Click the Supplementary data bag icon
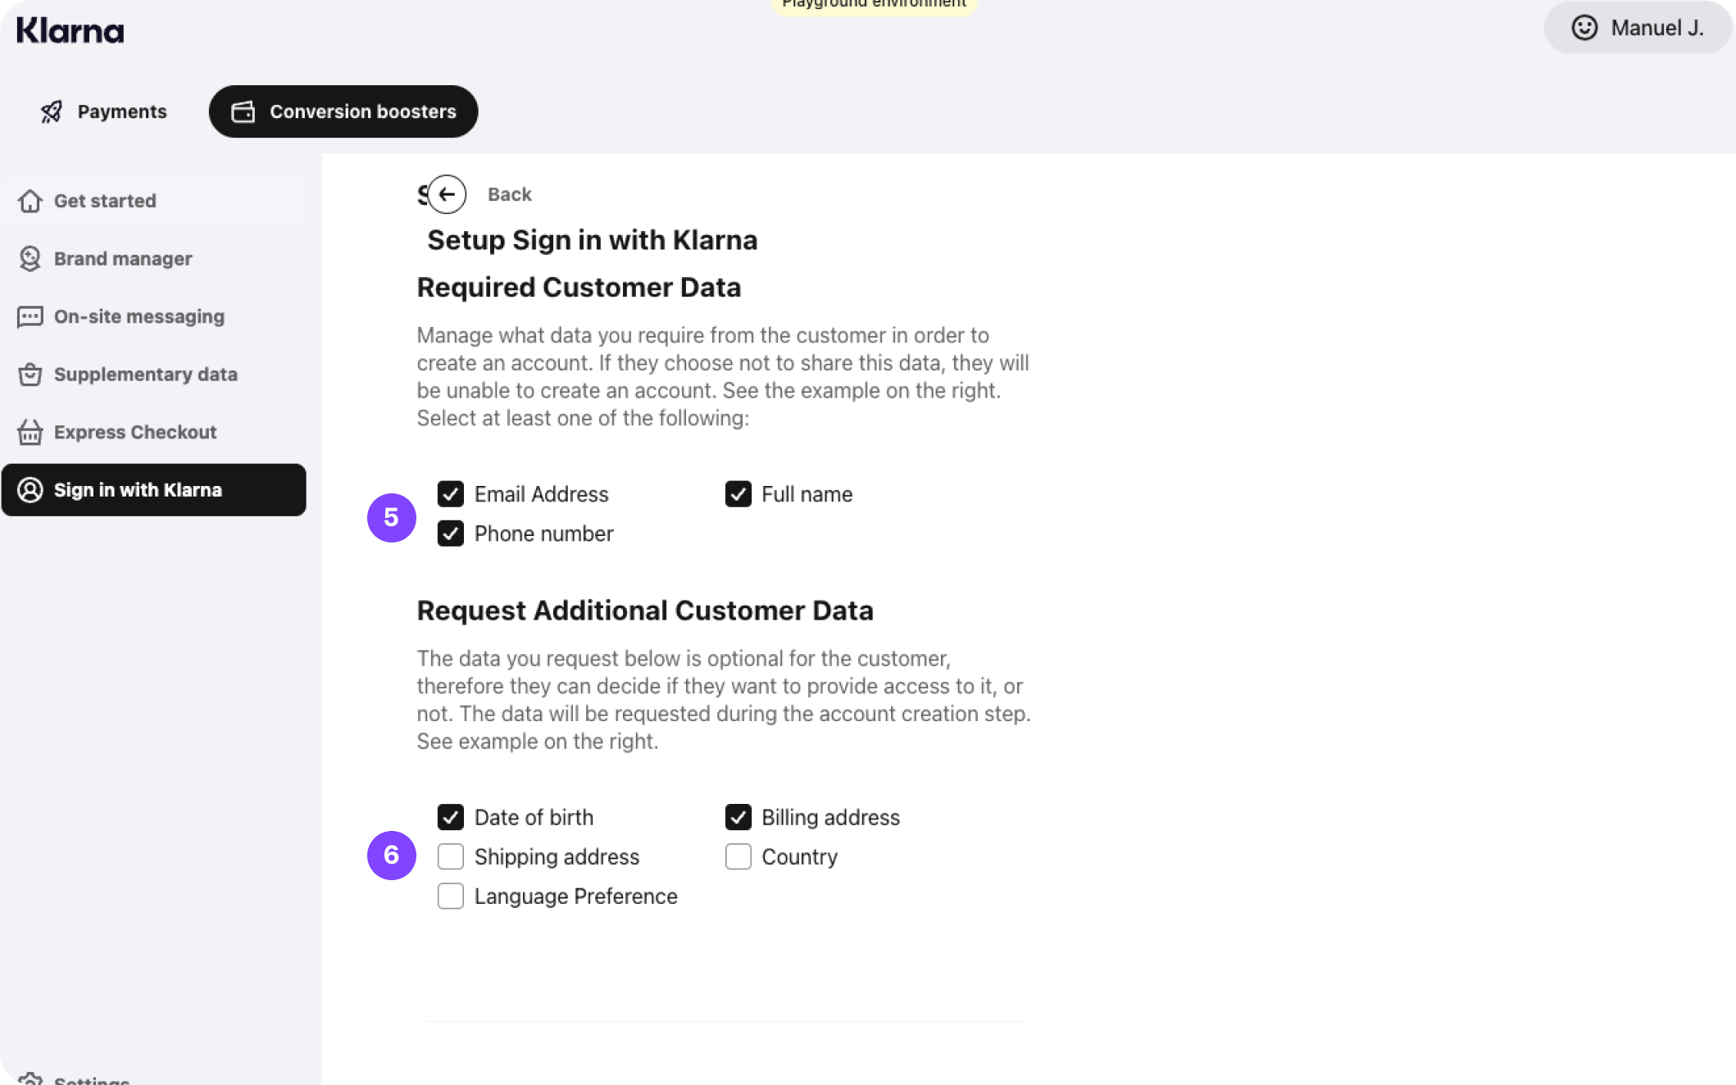1736x1085 pixels. (30, 375)
